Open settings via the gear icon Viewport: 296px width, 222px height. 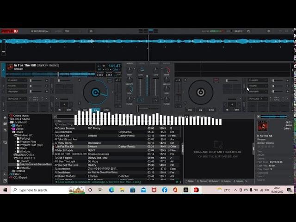268,31
